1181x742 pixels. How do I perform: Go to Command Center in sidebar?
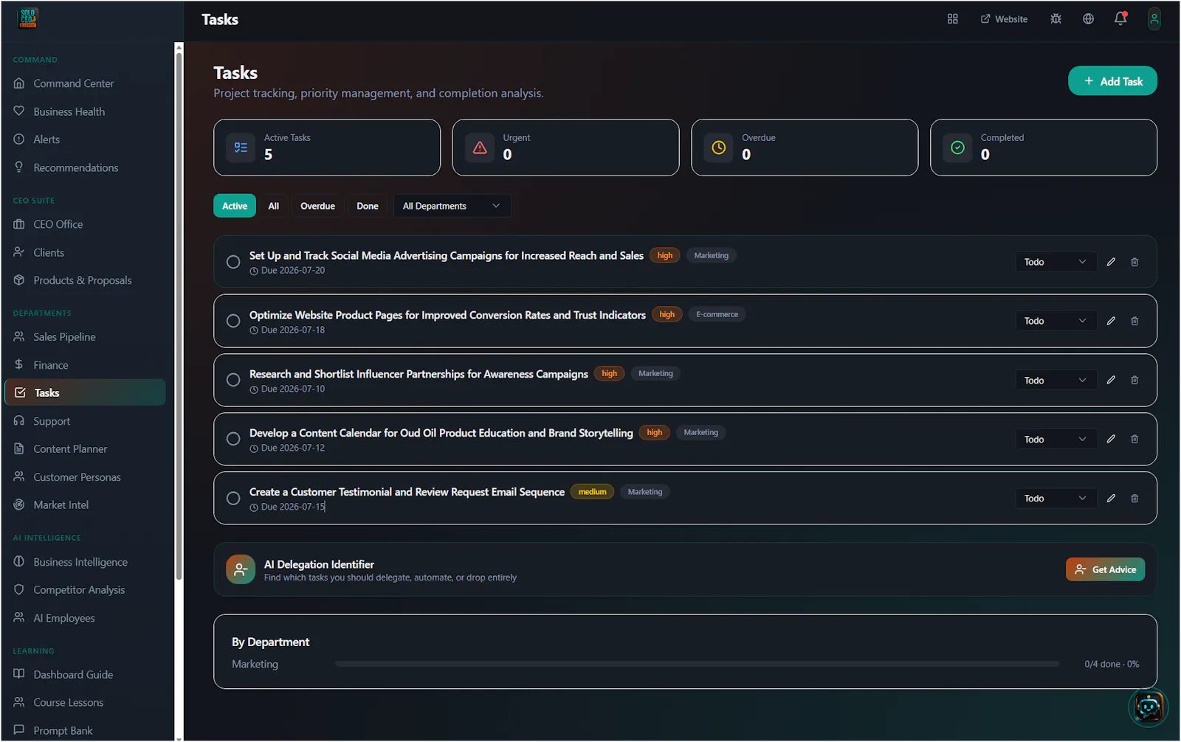pyautogui.click(x=85, y=83)
